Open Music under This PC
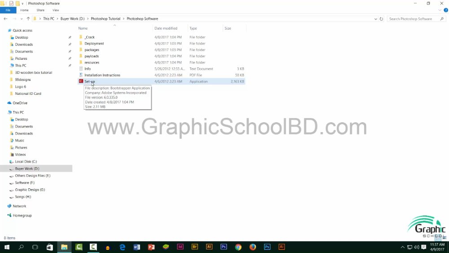449x253 pixels. click(19, 140)
